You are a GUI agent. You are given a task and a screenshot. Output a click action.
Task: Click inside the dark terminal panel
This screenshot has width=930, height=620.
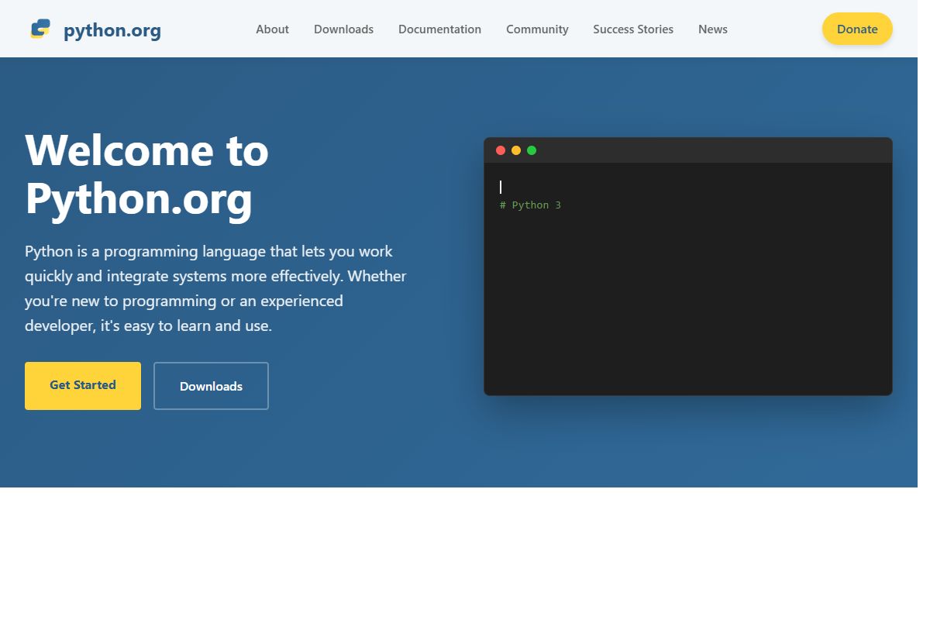point(688,294)
